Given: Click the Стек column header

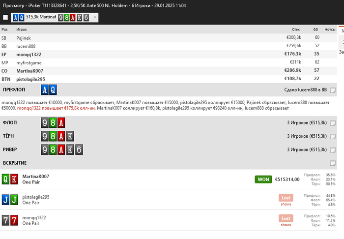Looking at the screenshot, I should [296, 30].
